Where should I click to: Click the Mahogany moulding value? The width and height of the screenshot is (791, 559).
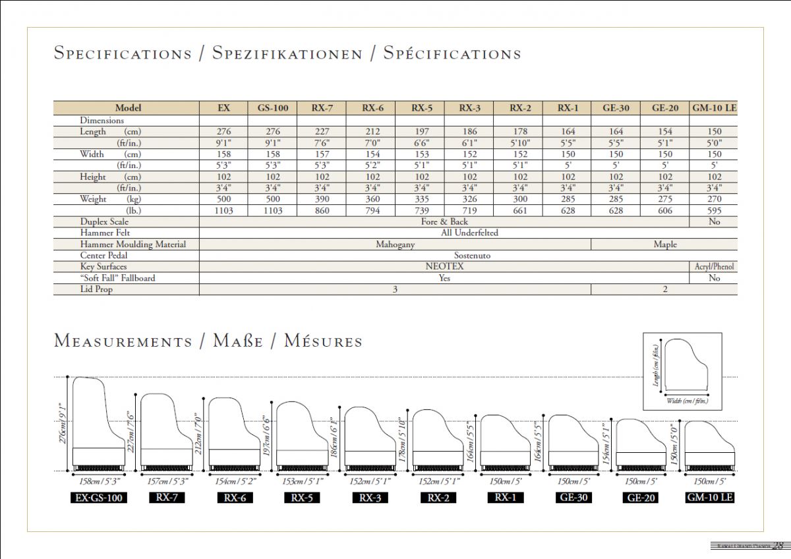pos(395,244)
